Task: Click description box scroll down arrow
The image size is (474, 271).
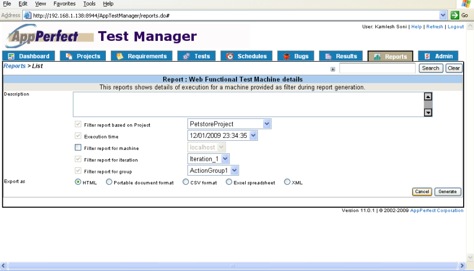Action: tap(428, 112)
